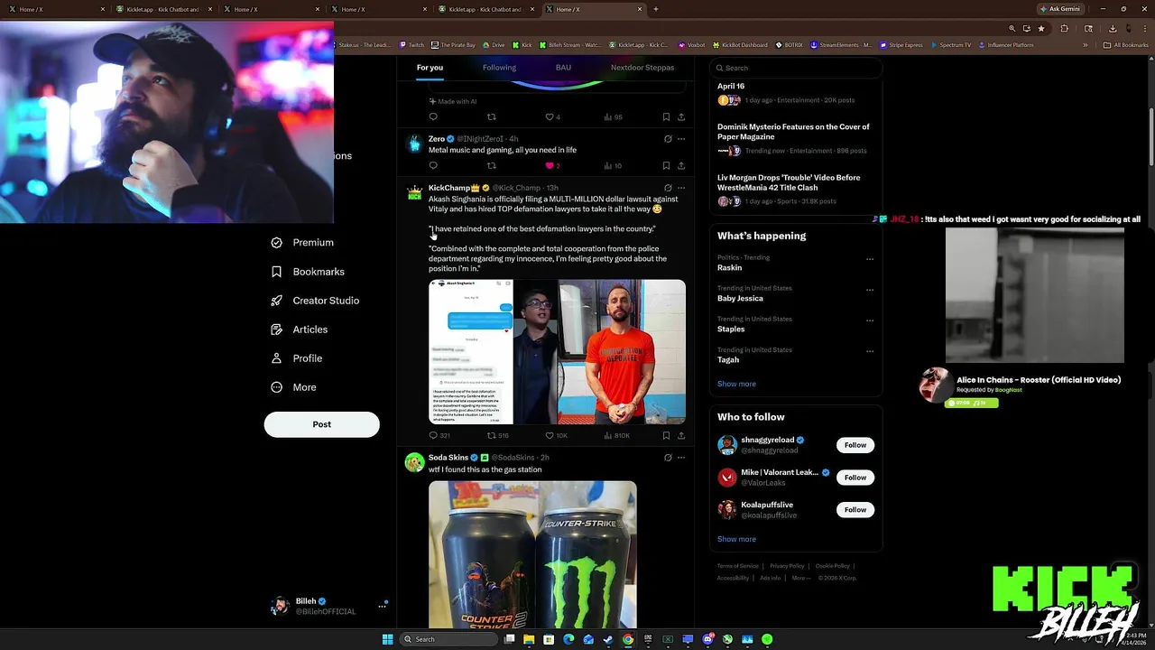The image size is (1155, 650).
Task: Open the chat screenshot image in KickChamp post
Action: [471, 352]
